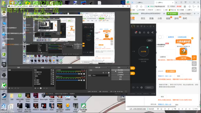
Task: Click 退出 in OBS controls panel
Action: pyautogui.click(x=120, y=79)
